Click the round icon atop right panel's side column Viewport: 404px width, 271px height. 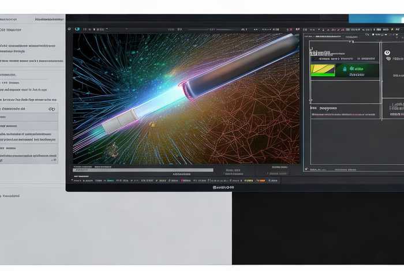click(x=387, y=52)
